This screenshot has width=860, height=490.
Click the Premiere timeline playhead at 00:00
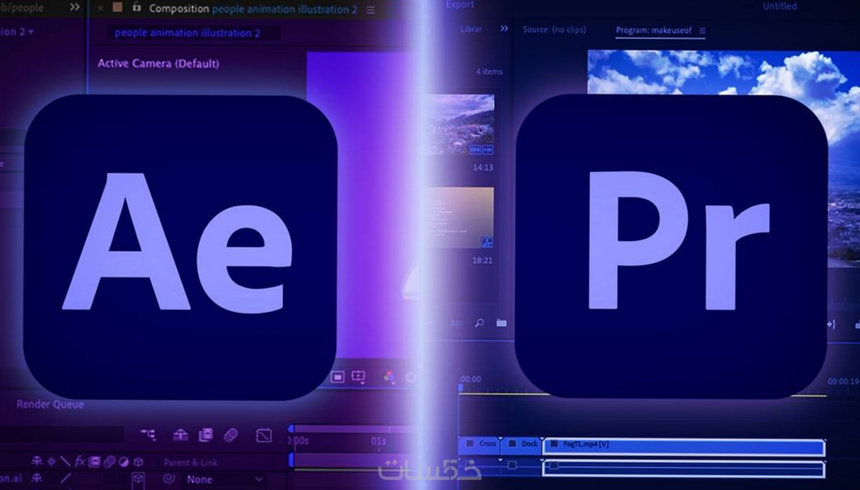coord(460,388)
